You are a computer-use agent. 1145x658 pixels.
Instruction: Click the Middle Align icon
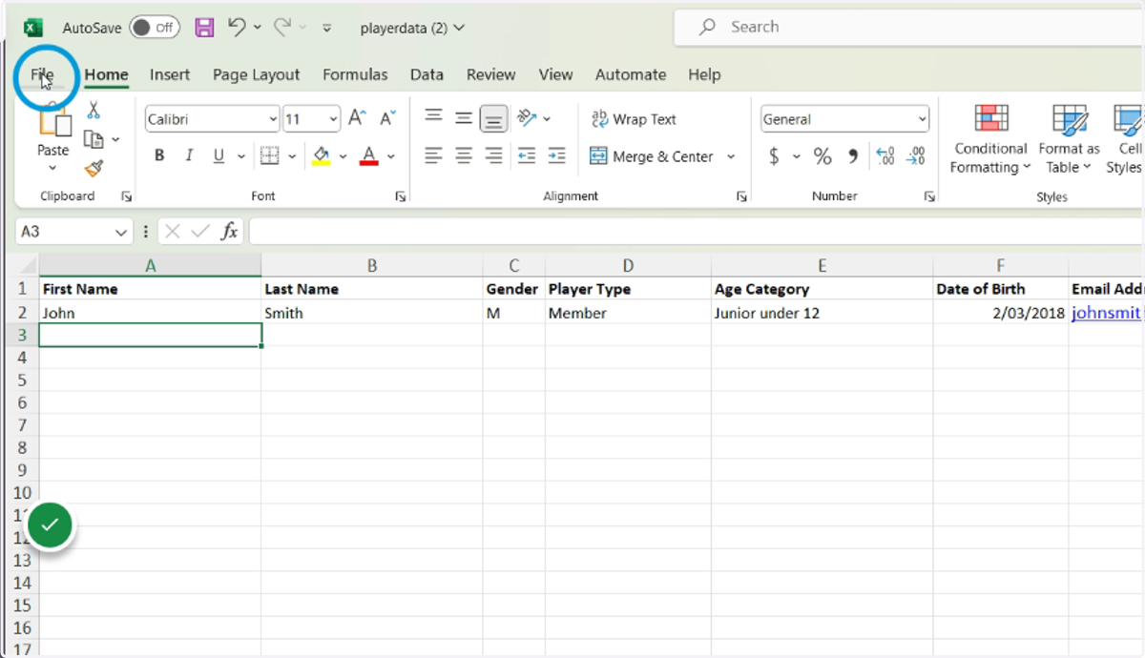coord(464,118)
